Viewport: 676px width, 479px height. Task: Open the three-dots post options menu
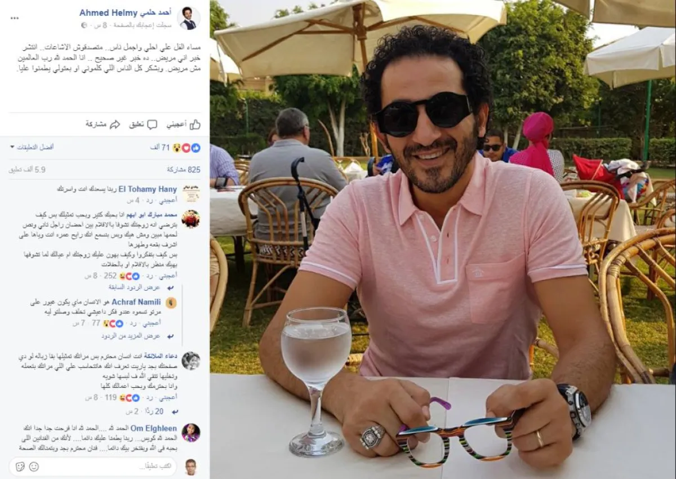pyautogui.click(x=14, y=17)
